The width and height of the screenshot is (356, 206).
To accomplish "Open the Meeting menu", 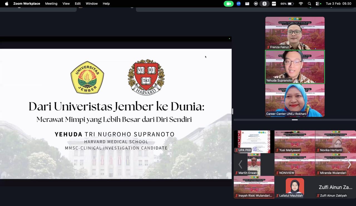I will (51, 4).
